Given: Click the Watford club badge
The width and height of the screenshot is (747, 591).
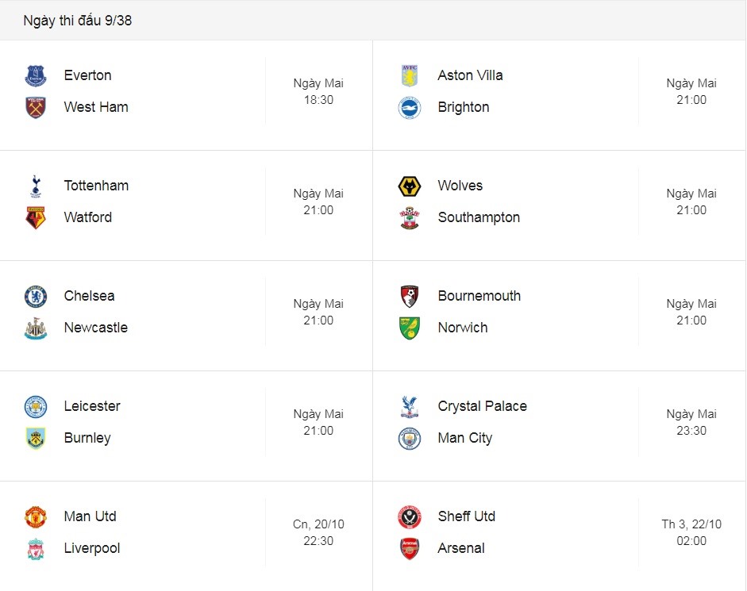Looking at the screenshot, I should [36, 217].
